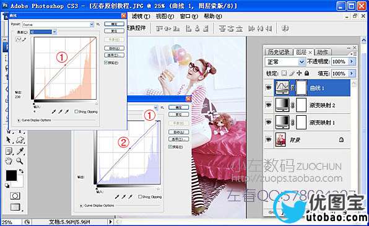Select the Eyedropper tool in toolbox

(x=20, y=151)
